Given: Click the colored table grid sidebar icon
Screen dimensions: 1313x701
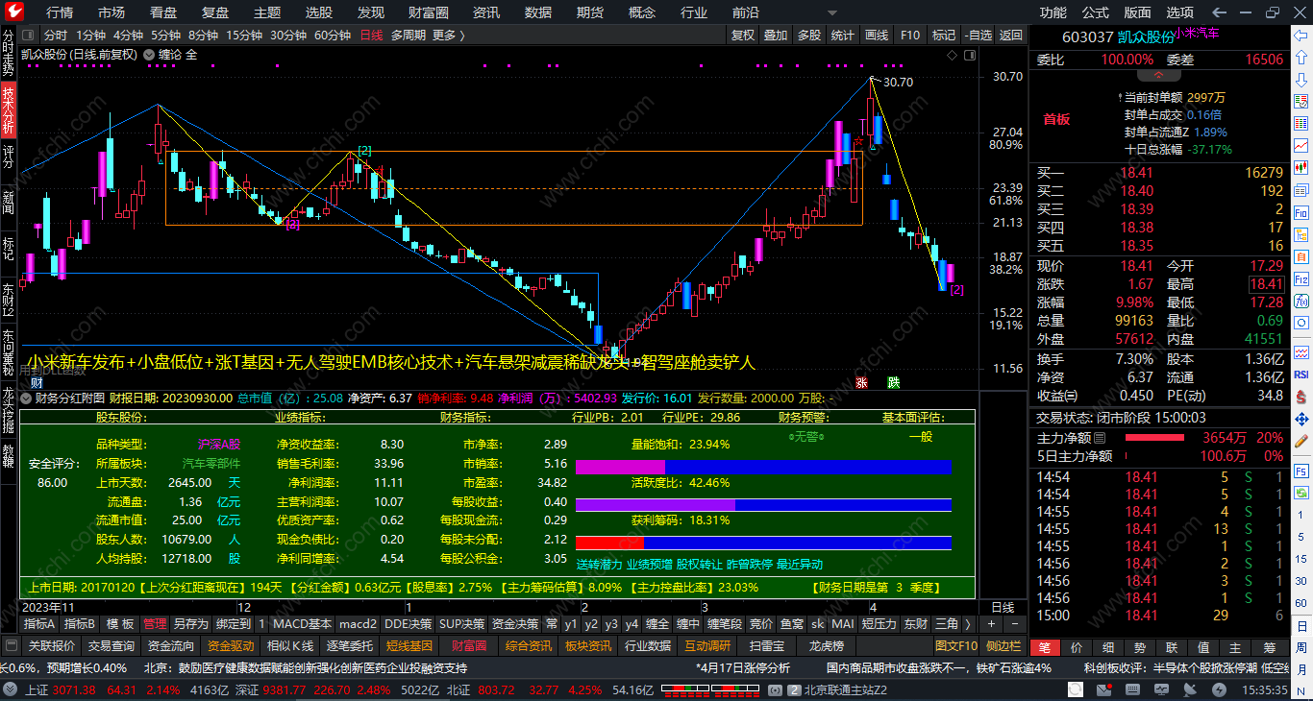Looking at the screenshot, I should pyautogui.click(x=1301, y=123).
